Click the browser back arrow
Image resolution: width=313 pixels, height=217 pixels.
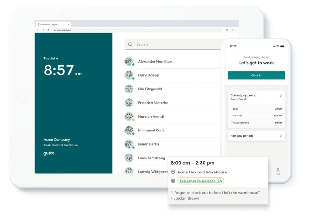[38, 30]
